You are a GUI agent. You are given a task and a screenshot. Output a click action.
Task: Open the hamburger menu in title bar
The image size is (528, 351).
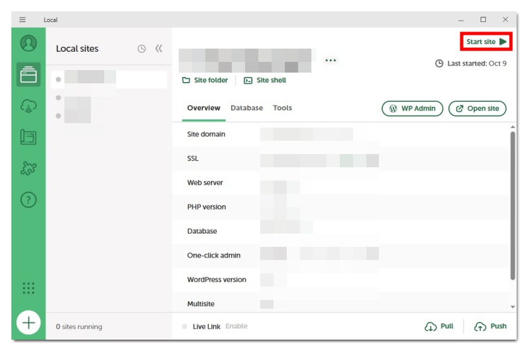pyautogui.click(x=22, y=20)
